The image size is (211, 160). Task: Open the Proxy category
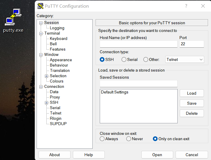[x=55, y=97]
